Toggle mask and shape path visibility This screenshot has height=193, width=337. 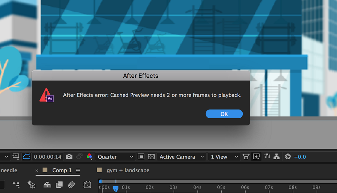click(x=26, y=157)
